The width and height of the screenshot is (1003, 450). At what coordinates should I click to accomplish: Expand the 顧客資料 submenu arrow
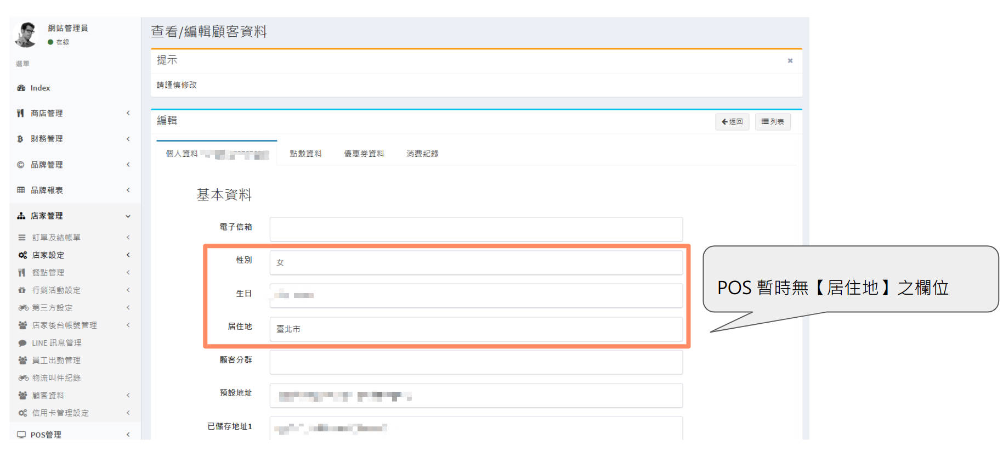click(128, 395)
